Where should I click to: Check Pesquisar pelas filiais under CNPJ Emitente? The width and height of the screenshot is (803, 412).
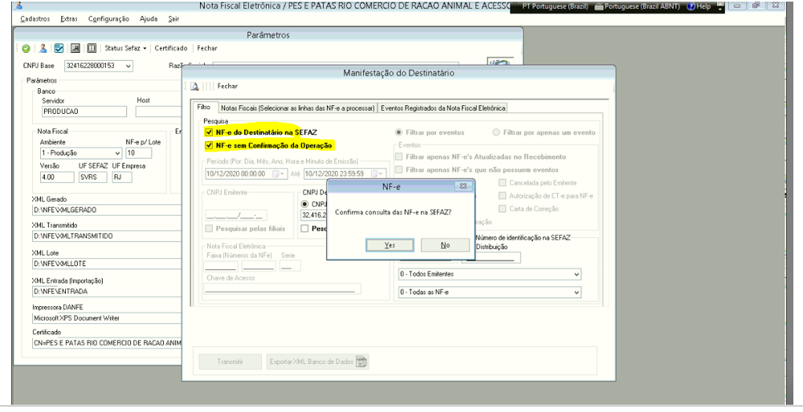pos(209,228)
